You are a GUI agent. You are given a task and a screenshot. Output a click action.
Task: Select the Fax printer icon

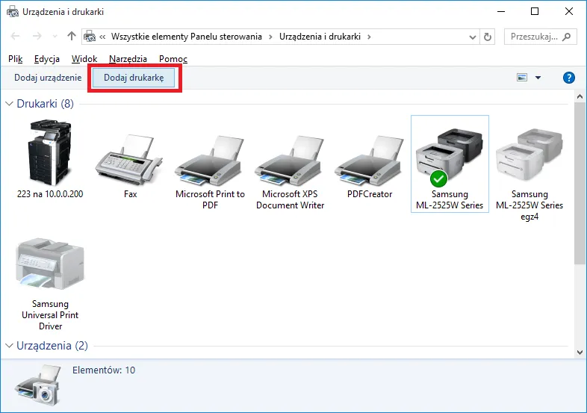(x=130, y=160)
